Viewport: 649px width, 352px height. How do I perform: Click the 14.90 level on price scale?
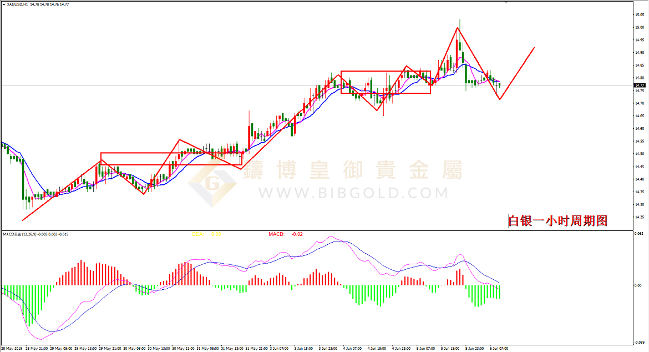pos(640,53)
